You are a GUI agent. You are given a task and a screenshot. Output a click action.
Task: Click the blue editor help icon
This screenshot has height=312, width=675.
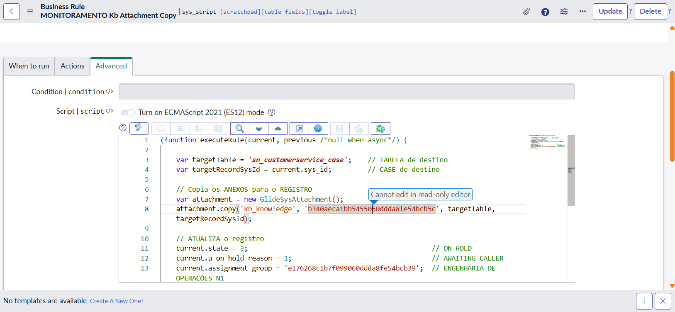pyautogui.click(x=318, y=129)
